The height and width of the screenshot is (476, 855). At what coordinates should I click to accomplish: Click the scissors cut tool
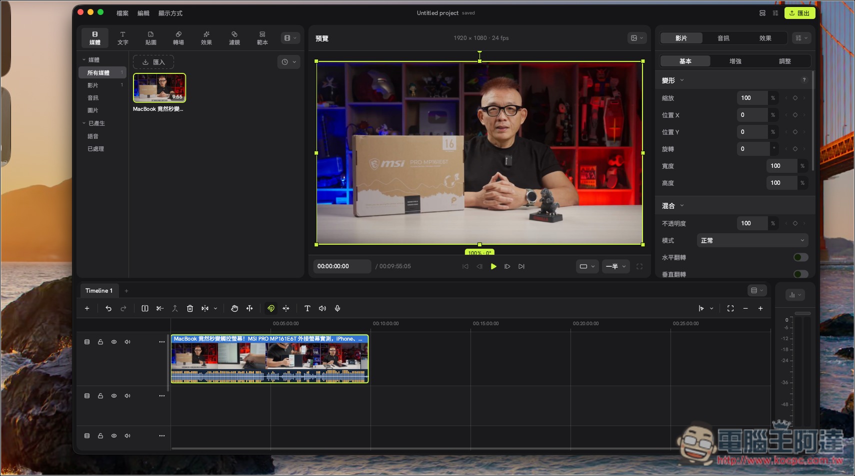160,309
